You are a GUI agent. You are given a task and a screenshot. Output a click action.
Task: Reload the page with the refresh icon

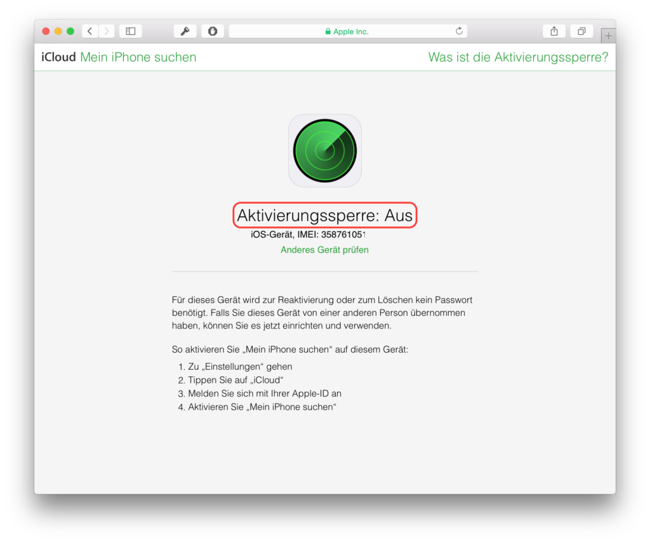(459, 31)
